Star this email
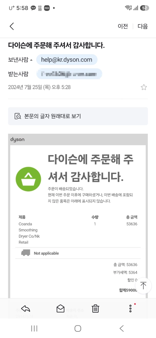 [x=144, y=87]
